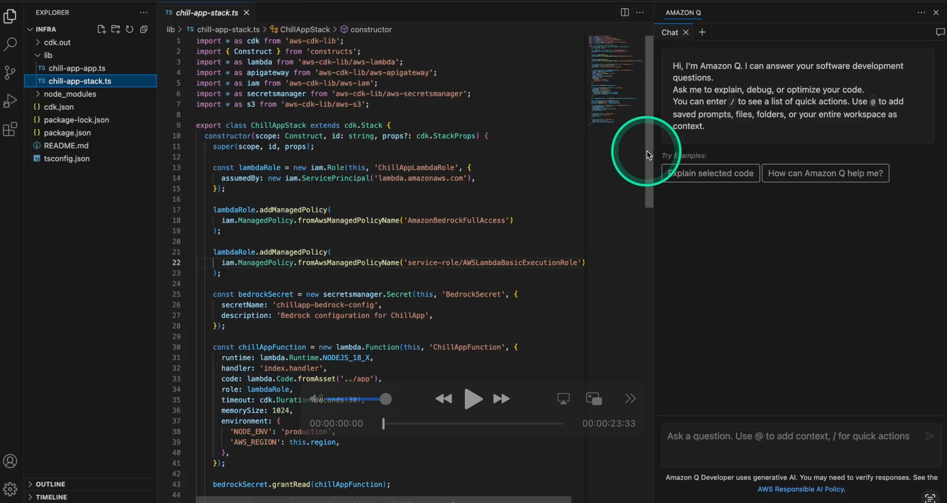Click "How can Amazon Q help me?" button
Viewport: 947px width, 503px height.
click(825, 173)
